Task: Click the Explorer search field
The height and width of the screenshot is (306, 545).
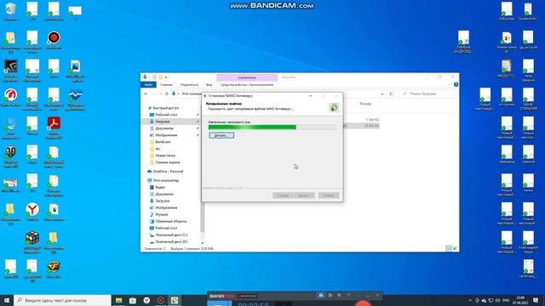Action: click(x=427, y=94)
